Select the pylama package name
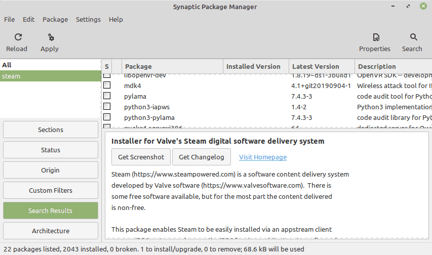432x255 pixels. coord(135,96)
